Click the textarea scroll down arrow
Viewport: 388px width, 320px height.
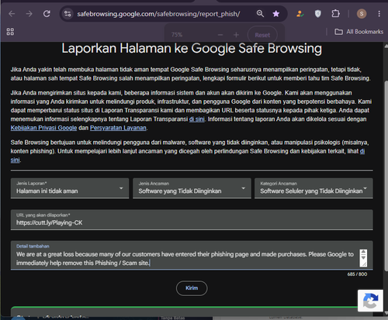click(x=363, y=257)
